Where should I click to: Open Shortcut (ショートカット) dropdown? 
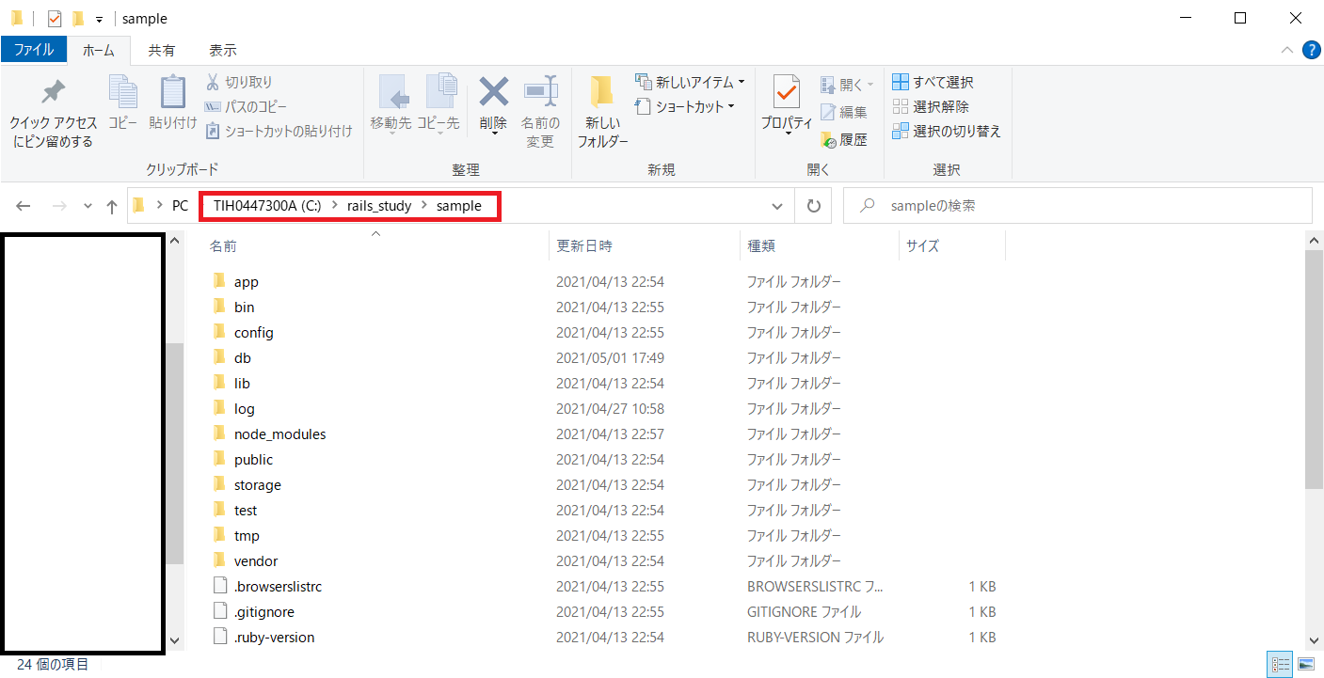(685, 107)
